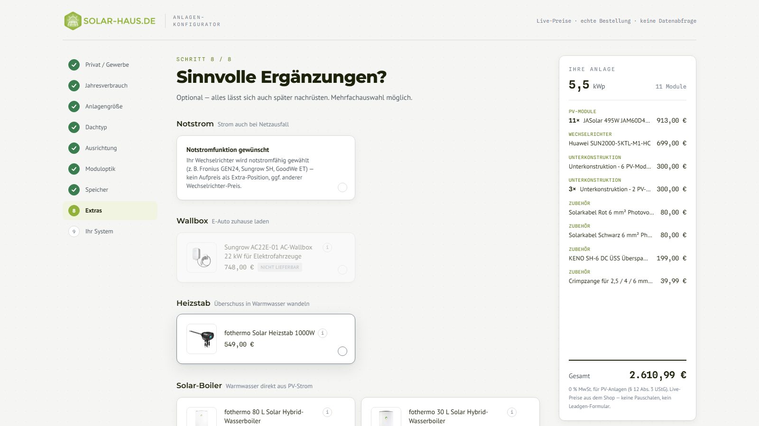Image resolution: width=759 pixels, height=426 pixels.
Task: Click the Gesamt total 2.610,99 €
Action: [657, 375]
